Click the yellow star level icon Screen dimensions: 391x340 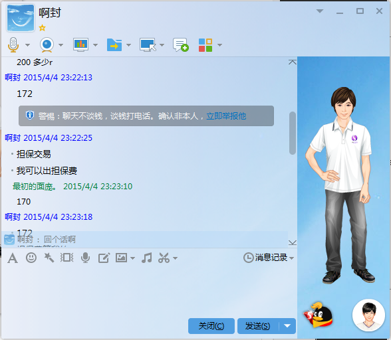click(42, 28)
